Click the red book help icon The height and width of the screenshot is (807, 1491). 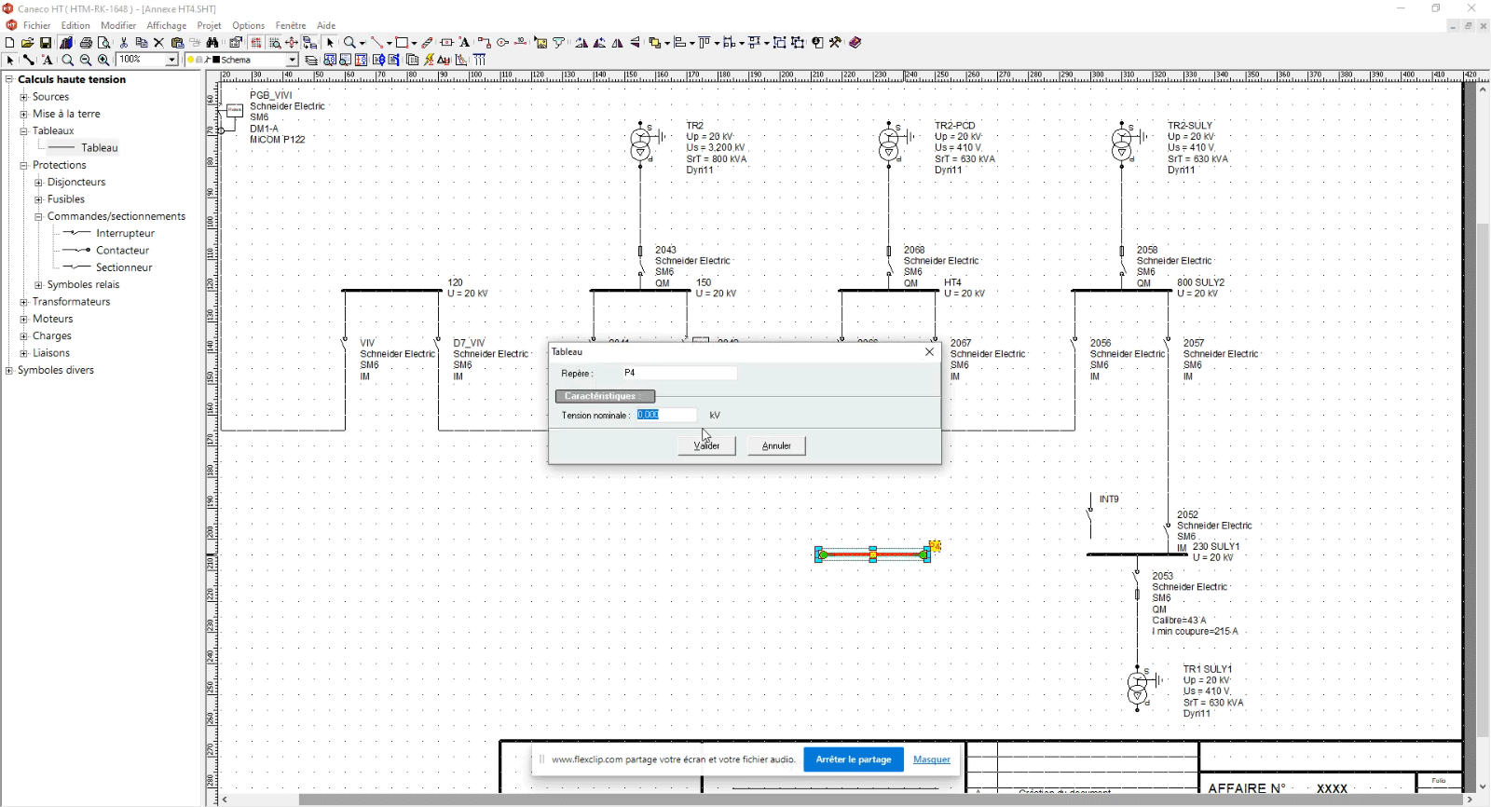[x=855, y=43]
